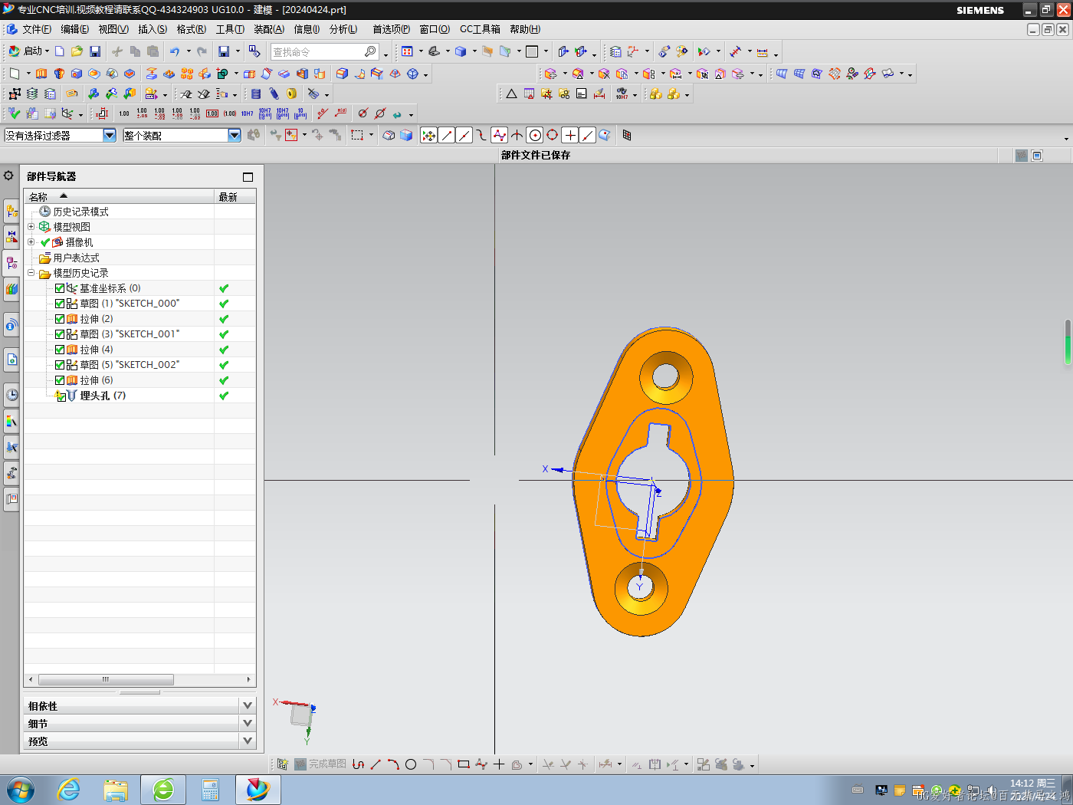Click the navigator horizontal scrollbar thumb
Image resolution: width=1073 pixels, height=805 pixels.
(x=106, y=680)
